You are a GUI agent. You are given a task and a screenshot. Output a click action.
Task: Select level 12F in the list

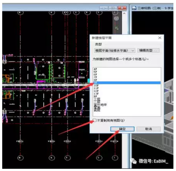click(127, 91)
